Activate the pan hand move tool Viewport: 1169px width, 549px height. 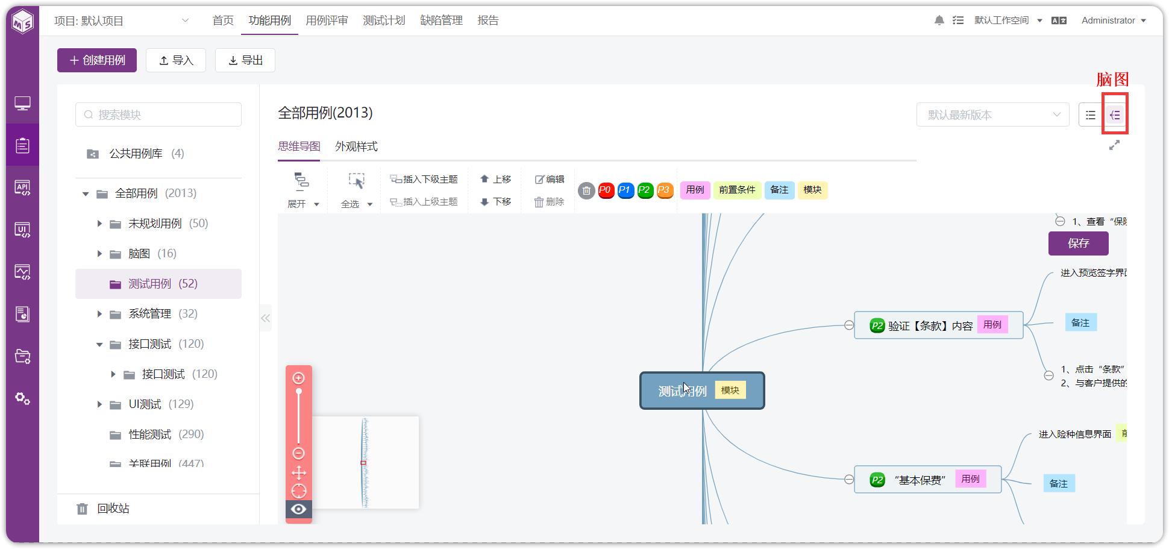(298, 472)
